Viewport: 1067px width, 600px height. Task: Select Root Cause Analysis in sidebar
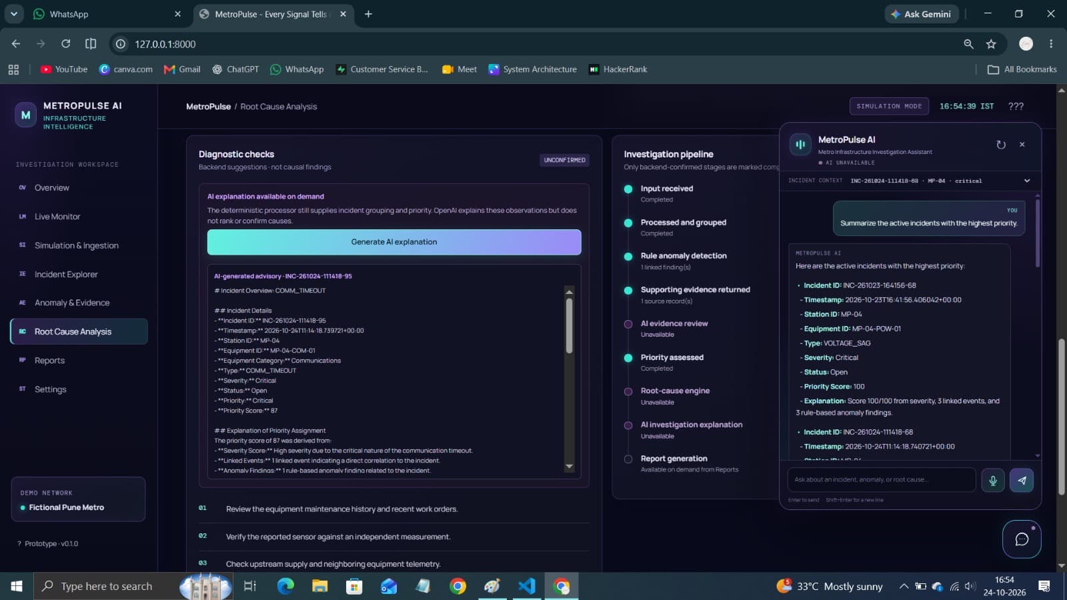click(x=79, y=331)
